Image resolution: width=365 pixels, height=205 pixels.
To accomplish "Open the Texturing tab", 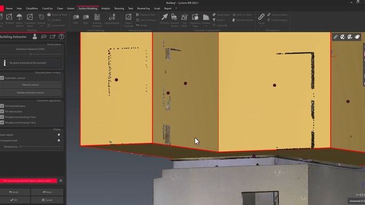I will [119, 9].
